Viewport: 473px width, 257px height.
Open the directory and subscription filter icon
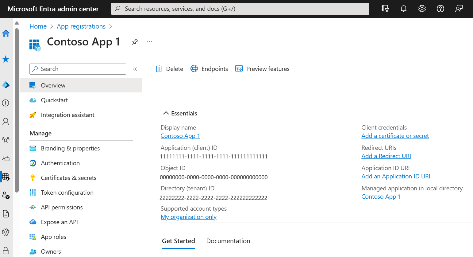tap(385, 8)
